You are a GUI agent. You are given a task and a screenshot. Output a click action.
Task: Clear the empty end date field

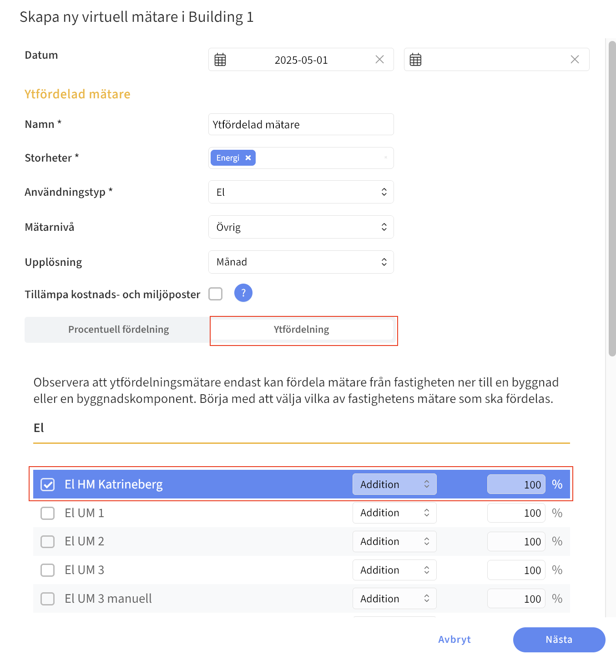(575, 60)
